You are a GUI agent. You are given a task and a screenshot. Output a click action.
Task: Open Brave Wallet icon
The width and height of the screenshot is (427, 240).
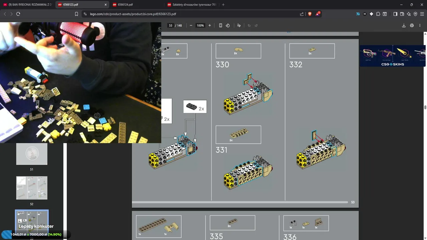(x=402, y=14)
